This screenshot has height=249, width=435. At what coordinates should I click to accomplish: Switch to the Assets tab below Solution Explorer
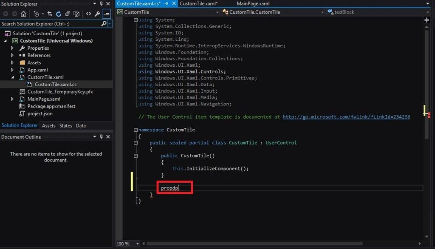point(48,125)
